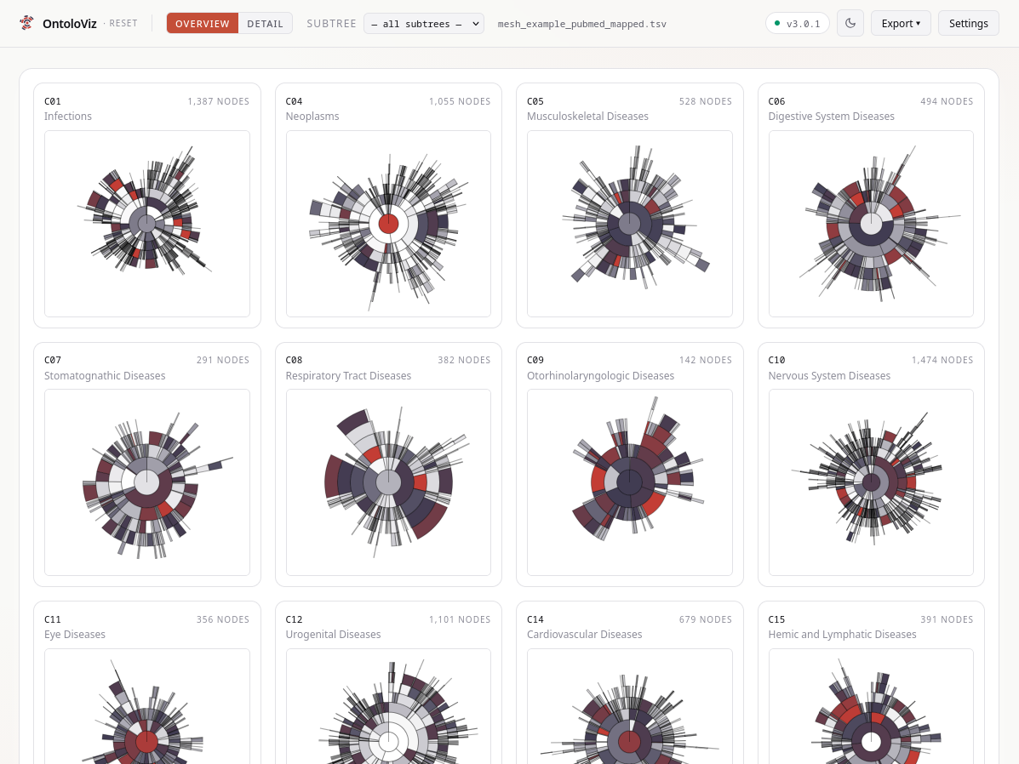Open the Hemic and Lymphatic Diseases sunburst
Screen dimensions: 1019x764
point(871,706)
